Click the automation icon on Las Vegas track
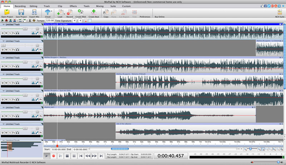The height and width of the screenshot is (165, 286). [40, 33]
